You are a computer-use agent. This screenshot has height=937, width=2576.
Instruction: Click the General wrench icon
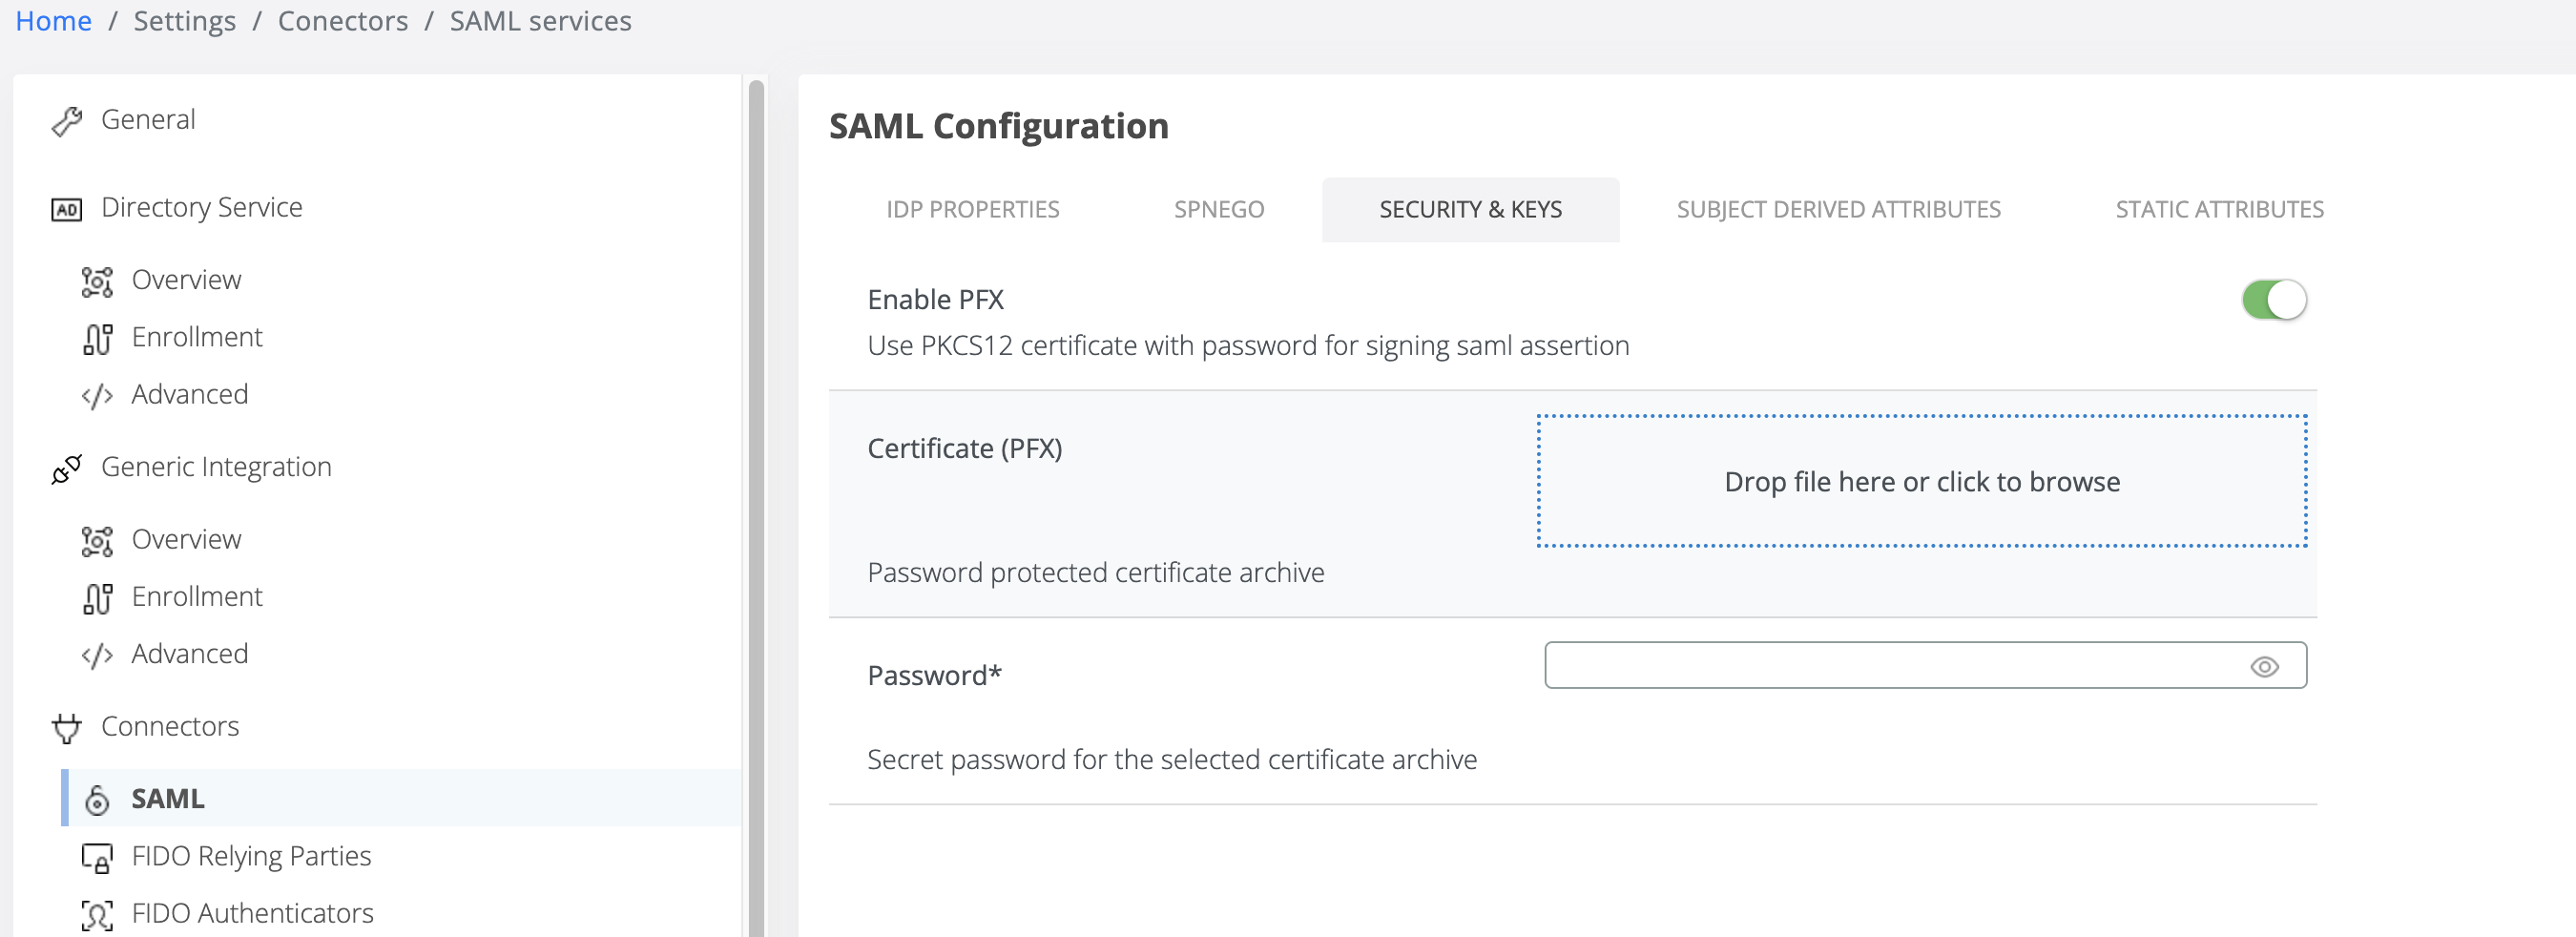[x=67, y=121]
